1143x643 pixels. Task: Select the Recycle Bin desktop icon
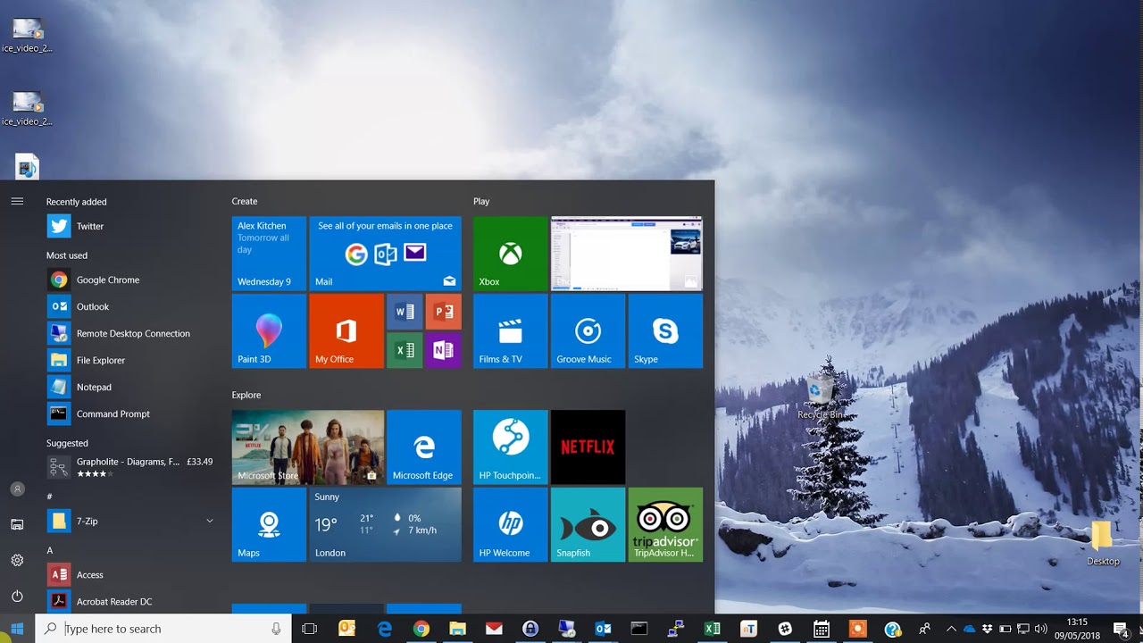[821, 397]
